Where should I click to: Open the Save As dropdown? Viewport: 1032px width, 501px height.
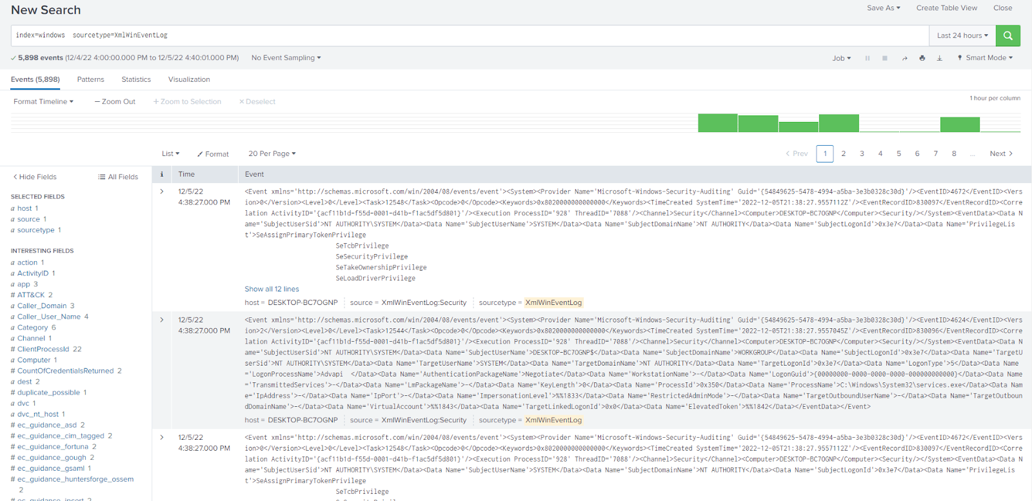click(x=884, y=8)
